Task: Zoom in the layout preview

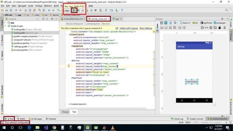Action: [211, 28]
